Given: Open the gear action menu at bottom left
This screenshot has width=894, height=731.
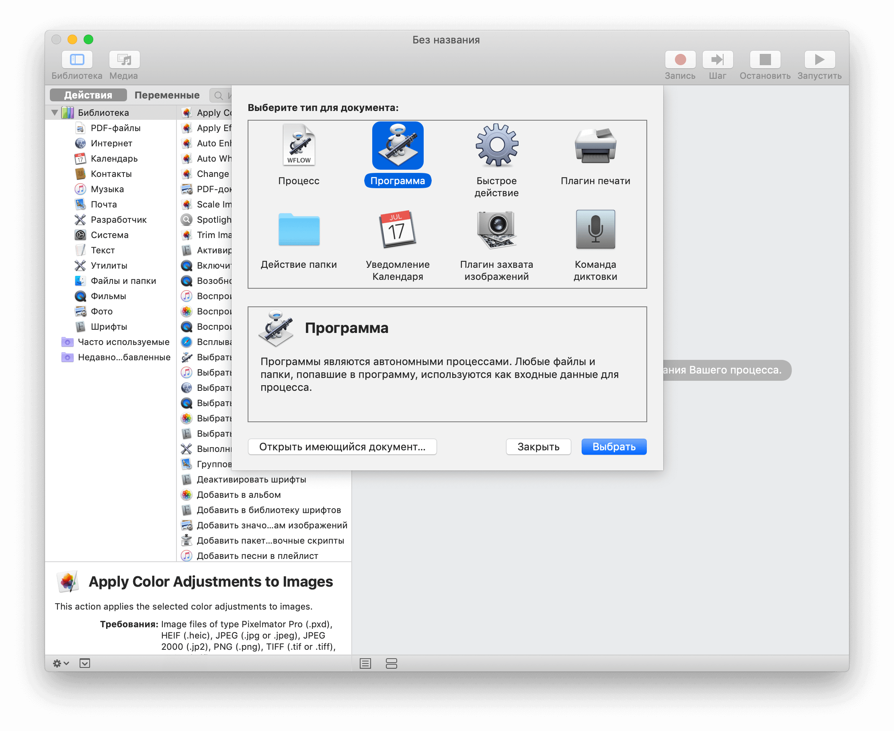Looking at the screenshot, I should (x=61, y=664).
